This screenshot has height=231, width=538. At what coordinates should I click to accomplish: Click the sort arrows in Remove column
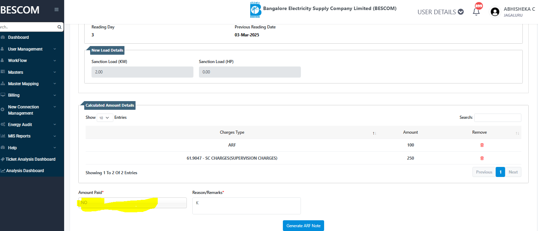[x=517, y=133]
